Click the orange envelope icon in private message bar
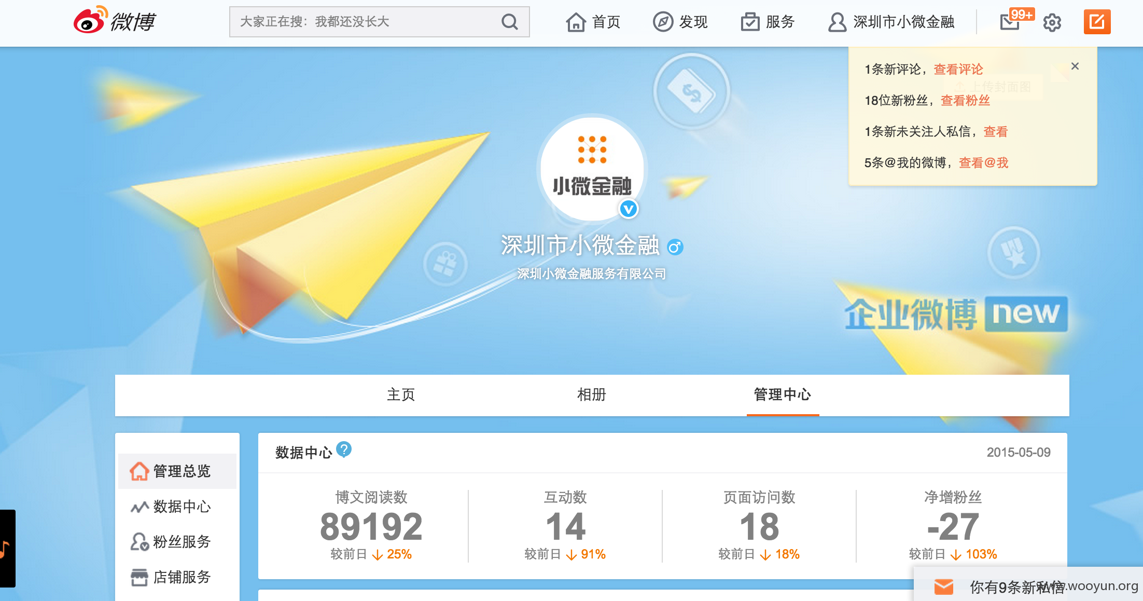 [x=944, y=587]
